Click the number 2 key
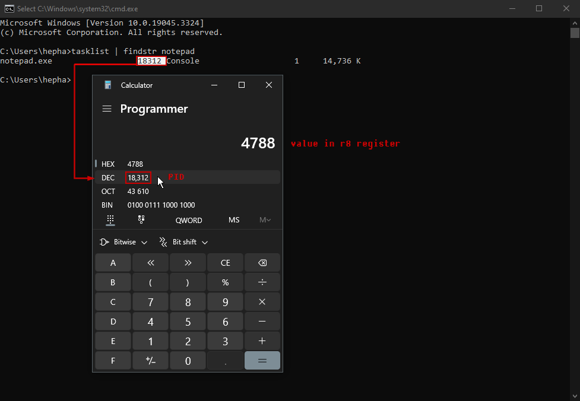Viewport: 580px width, 401px height. (188, 340)
